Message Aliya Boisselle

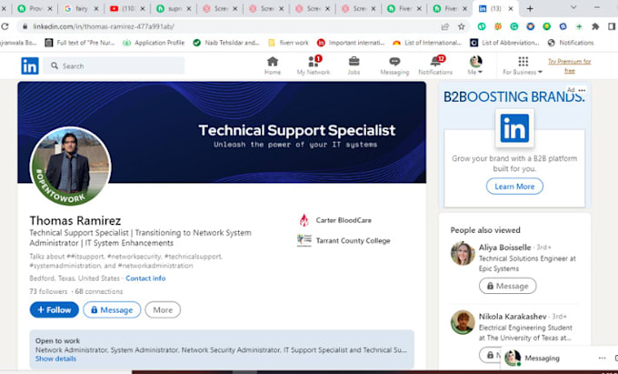506,286
